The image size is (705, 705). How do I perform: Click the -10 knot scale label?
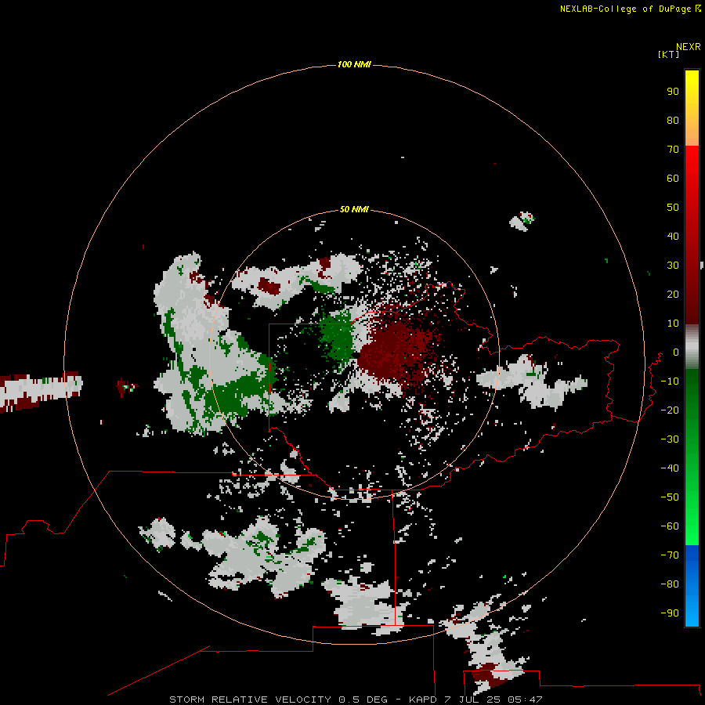[670, 381]
